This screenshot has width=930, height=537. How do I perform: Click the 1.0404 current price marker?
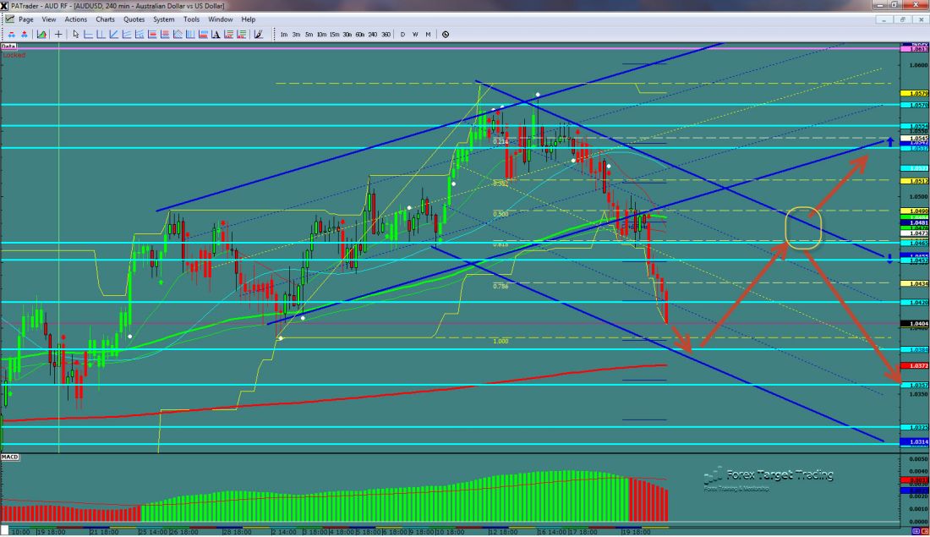tap(916, 324)
